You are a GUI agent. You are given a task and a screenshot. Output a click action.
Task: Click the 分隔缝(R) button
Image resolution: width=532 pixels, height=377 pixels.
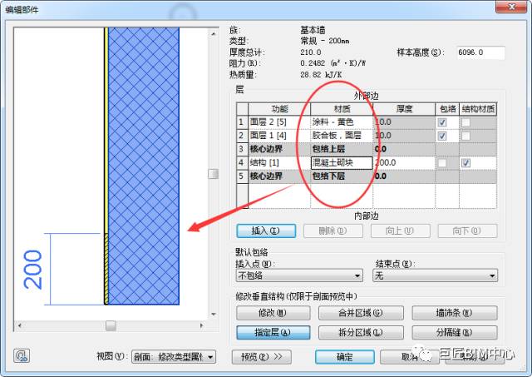(x=455, y=333)
